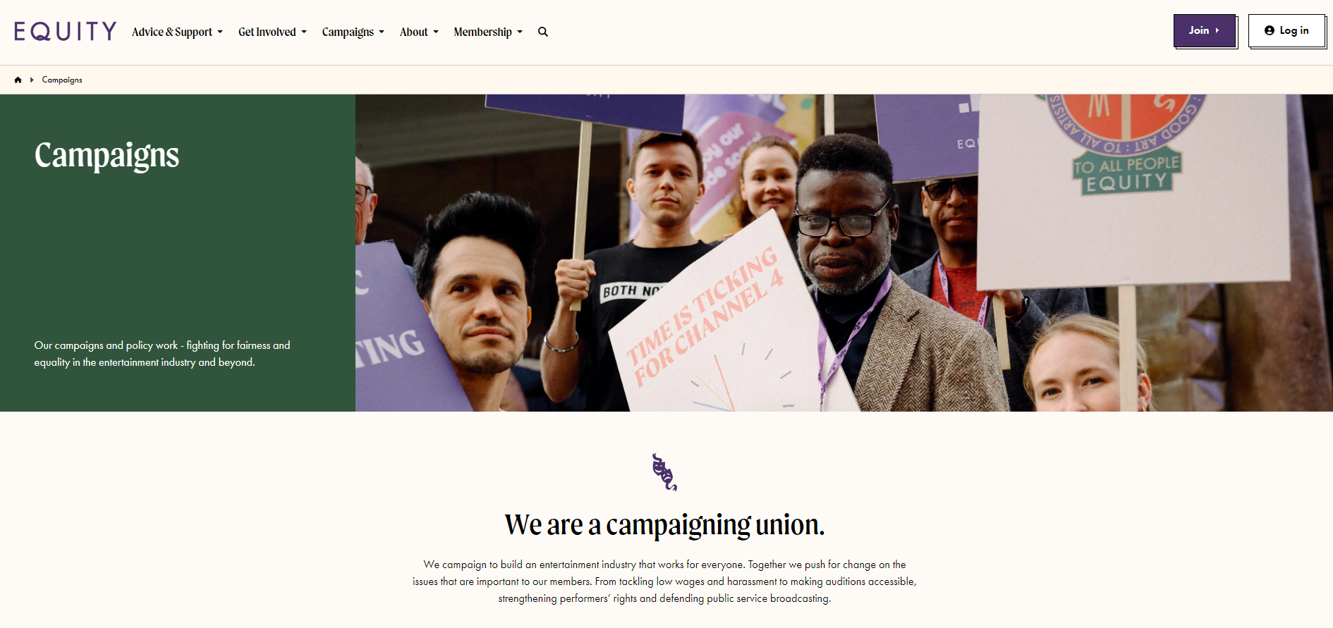Screen dimensions: 1333x628
Task: Expand the About dropdown caret
Action: coord(436,32)
